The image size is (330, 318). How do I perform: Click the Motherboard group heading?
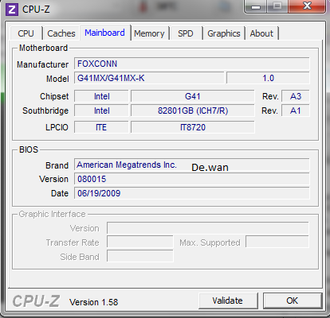click(44, 48)
